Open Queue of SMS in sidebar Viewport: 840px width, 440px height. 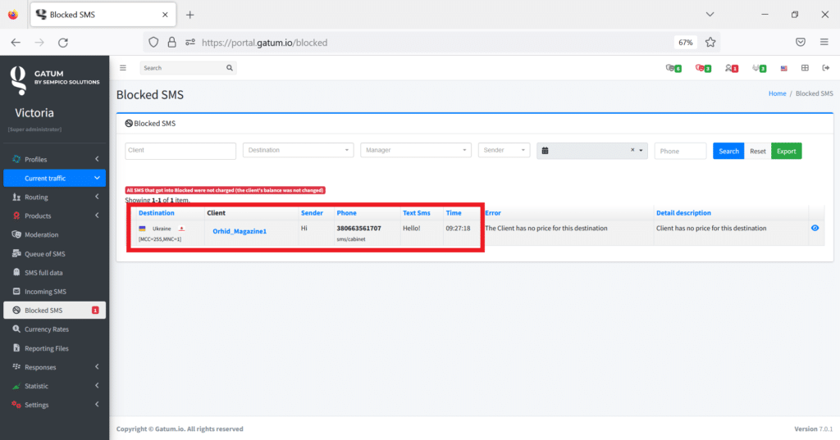[44, 254]
